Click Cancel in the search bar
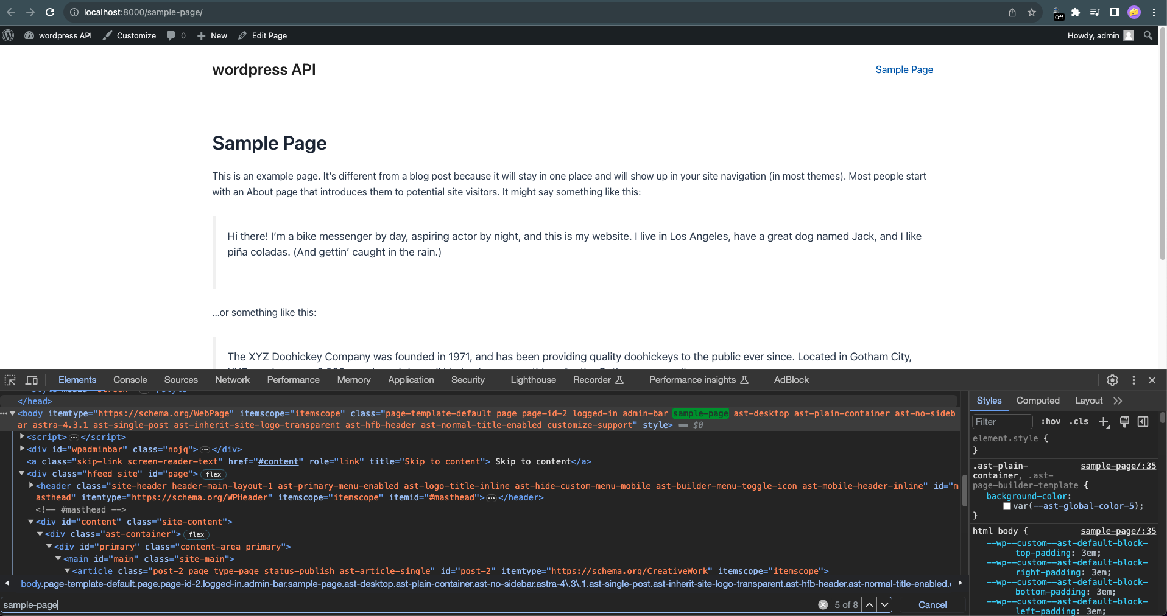Image resolution: width=1167 pixels, height=616 pixels. [x=933, y=605]
